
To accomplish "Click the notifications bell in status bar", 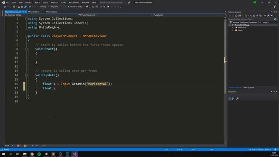I will (275, 150).
